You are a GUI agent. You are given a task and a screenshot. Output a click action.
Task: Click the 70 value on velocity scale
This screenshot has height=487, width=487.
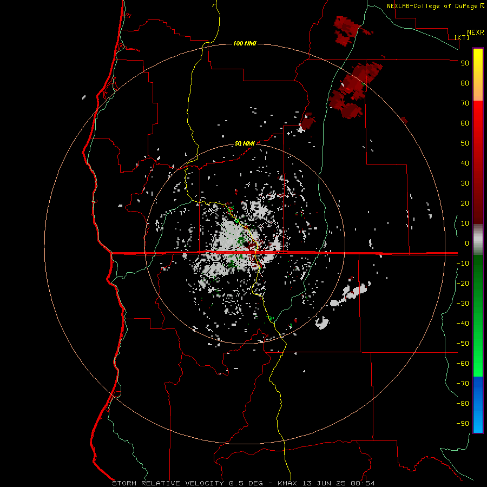coord(465,103)
